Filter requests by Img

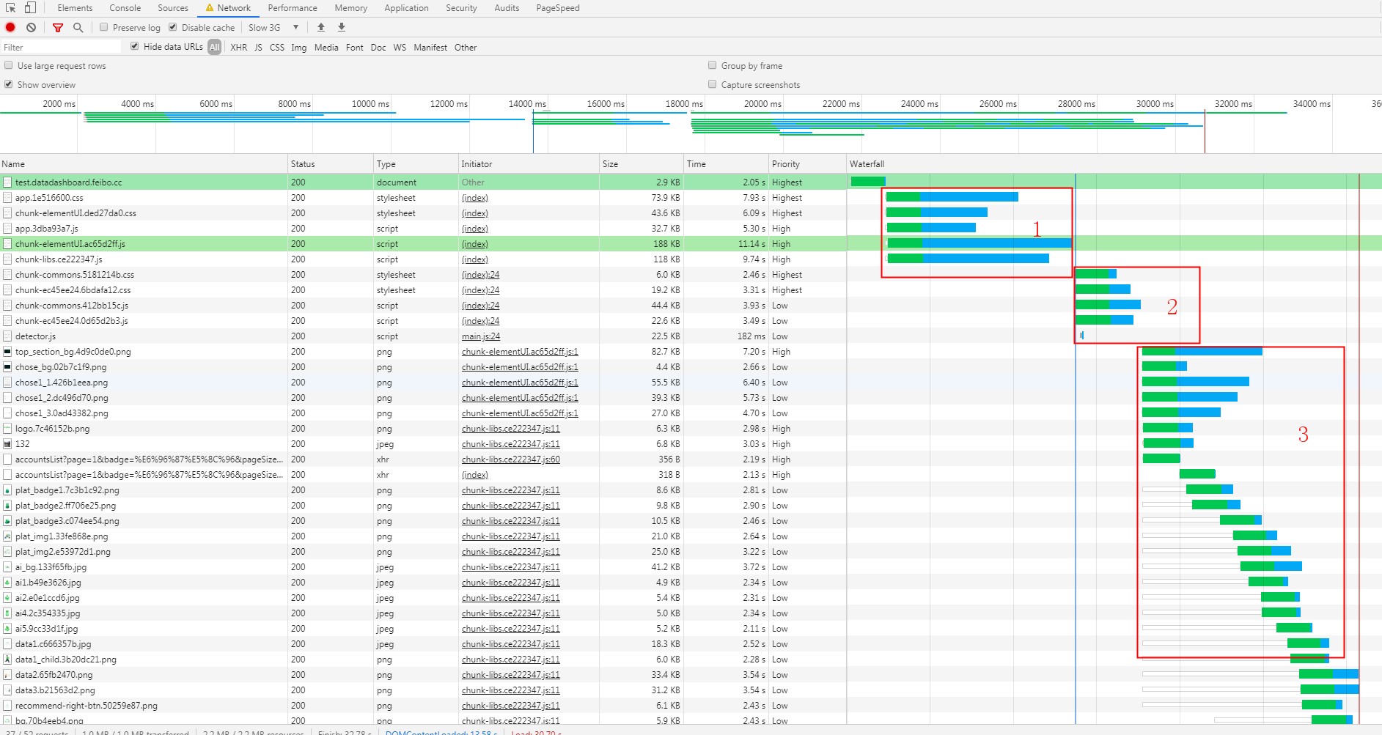[x=299, y=47]
